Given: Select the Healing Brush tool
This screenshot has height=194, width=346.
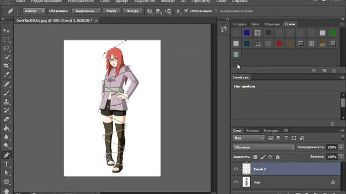Looking at the screenshot, I should (x=6, y=84).
